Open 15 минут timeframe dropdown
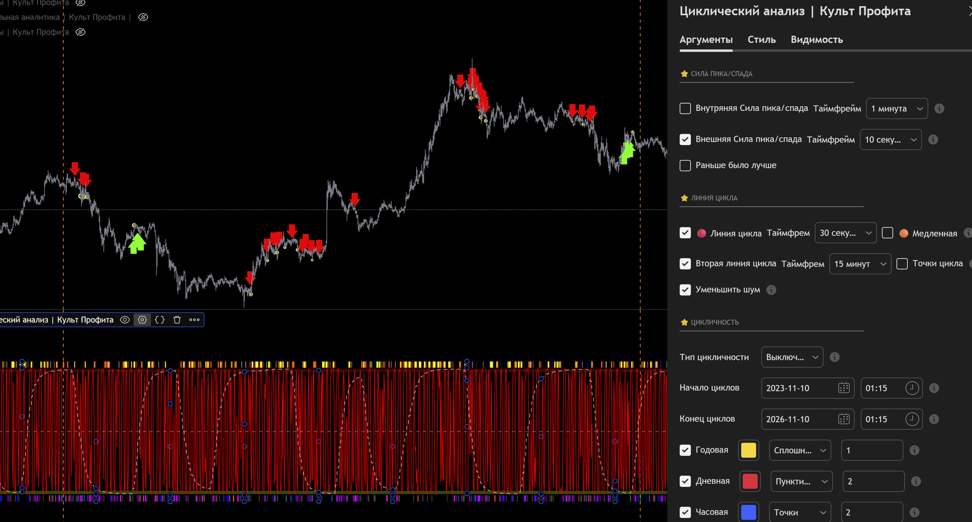Viewport: 972px width, 522px height. (x=860, y=264)
